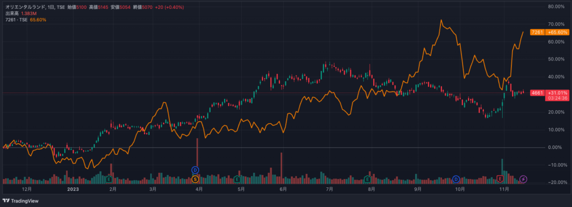Click the 2023 label on time axis
Screen dimensions: 572x207
pos(73,189)
